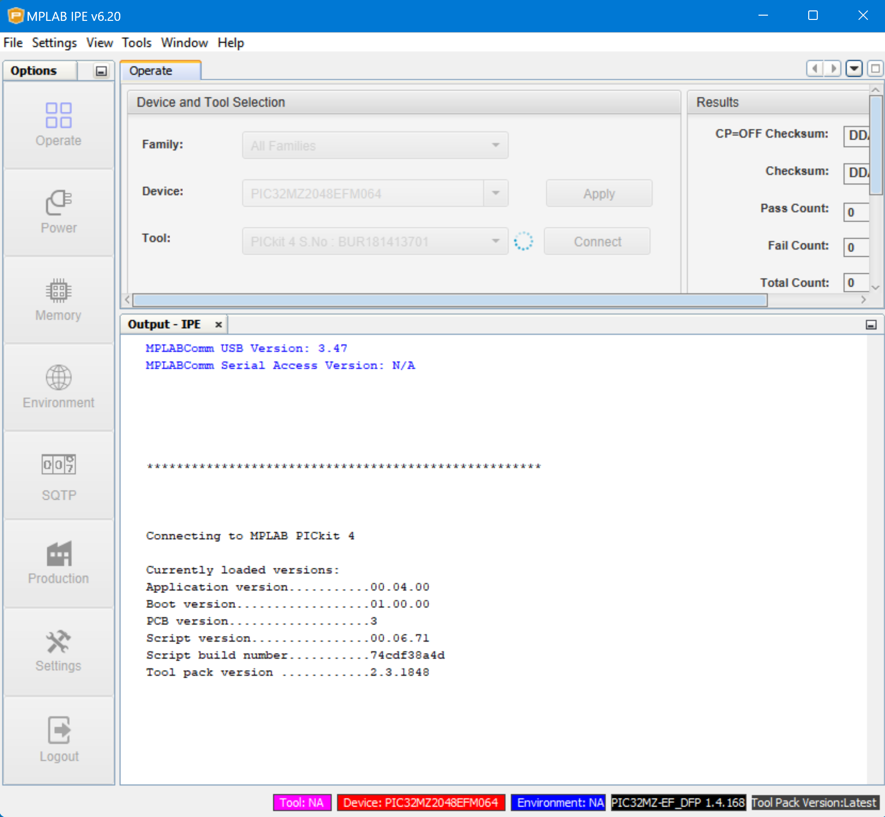Minimize the Options panel
Viewport: 885px width, 817px height.
point(101,71)
